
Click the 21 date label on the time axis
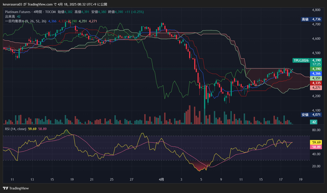[92, 179]
